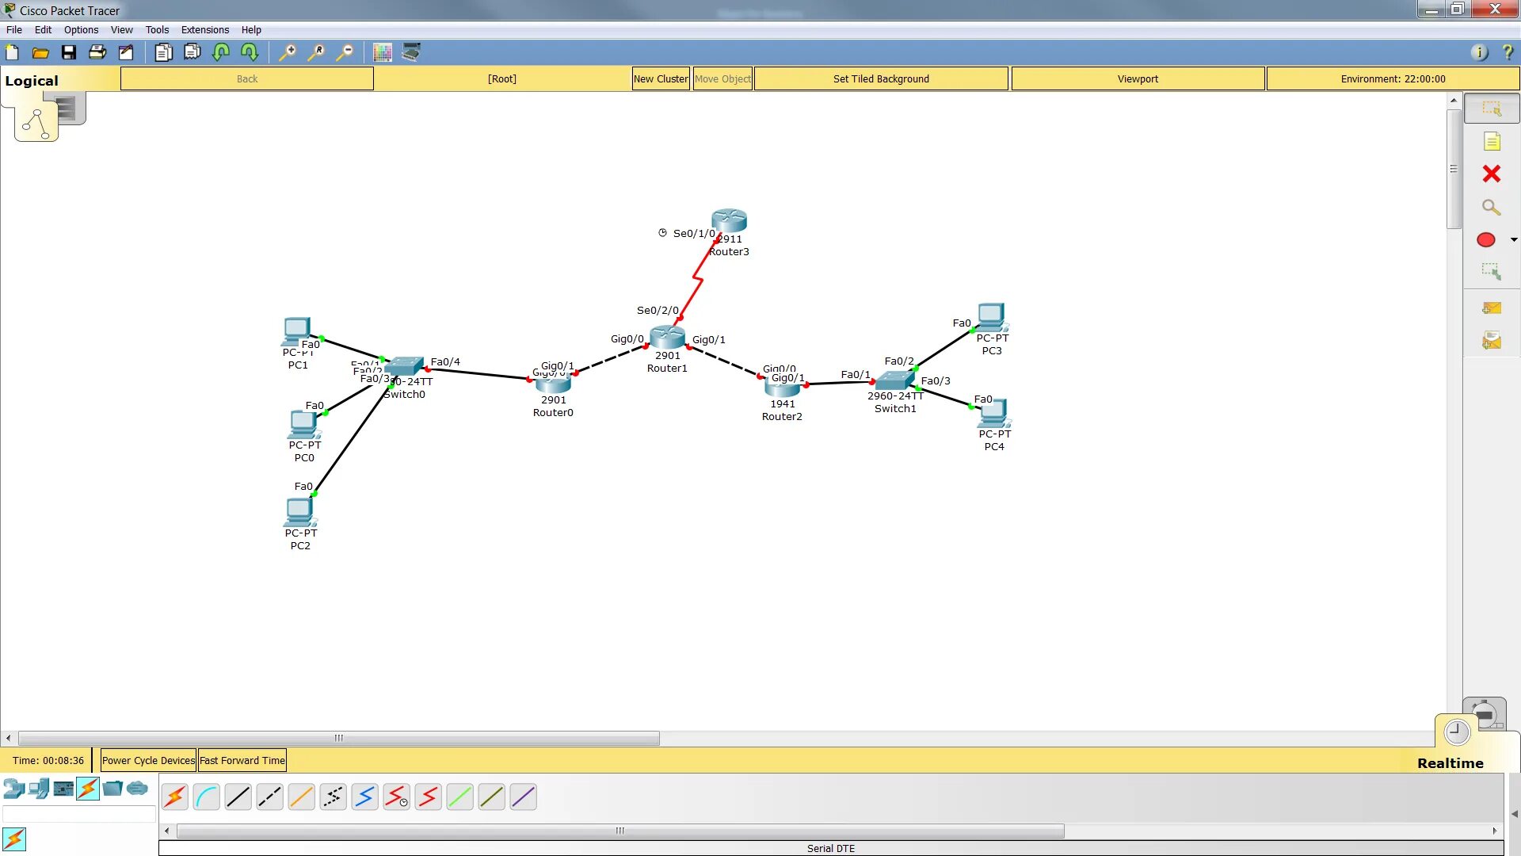
Task: Click the Fast Forward Time button
Action: (242, 760)
